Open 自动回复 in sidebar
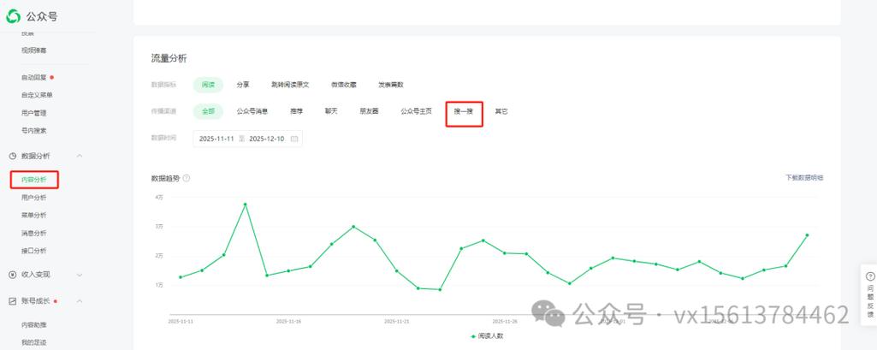877x350 pixels. (34, 77)
